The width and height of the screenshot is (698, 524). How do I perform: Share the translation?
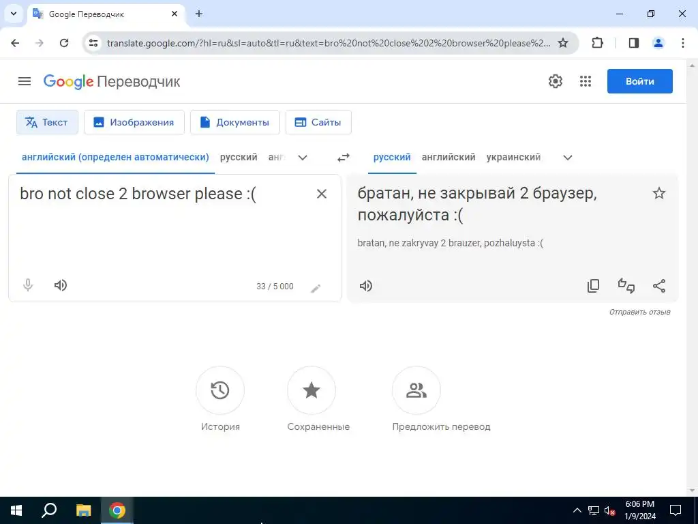(659, 286)
